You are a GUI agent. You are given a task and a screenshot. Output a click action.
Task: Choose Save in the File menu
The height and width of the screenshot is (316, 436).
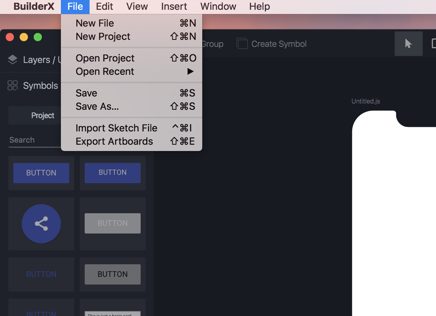coord(132,93)
